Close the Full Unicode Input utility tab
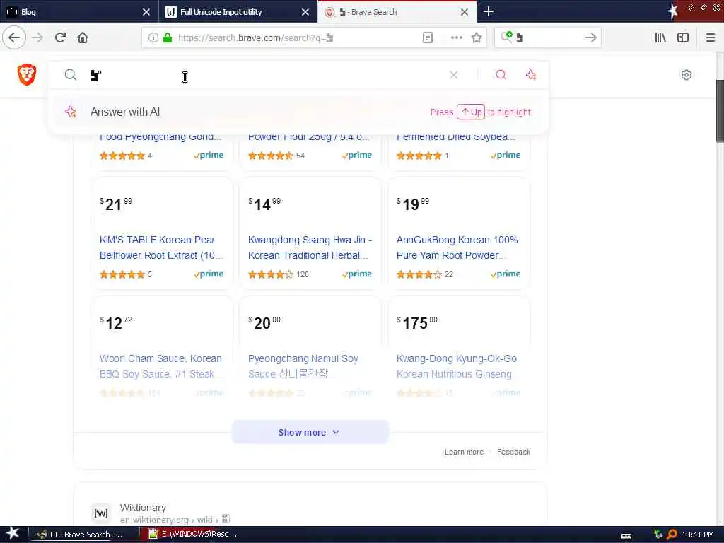Image resolution: width=724 pixels, height=543 pixels. 305,12
